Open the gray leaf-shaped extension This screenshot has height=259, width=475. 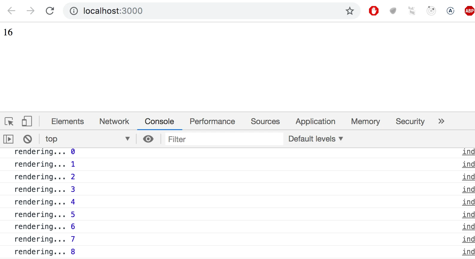[393, 11]
